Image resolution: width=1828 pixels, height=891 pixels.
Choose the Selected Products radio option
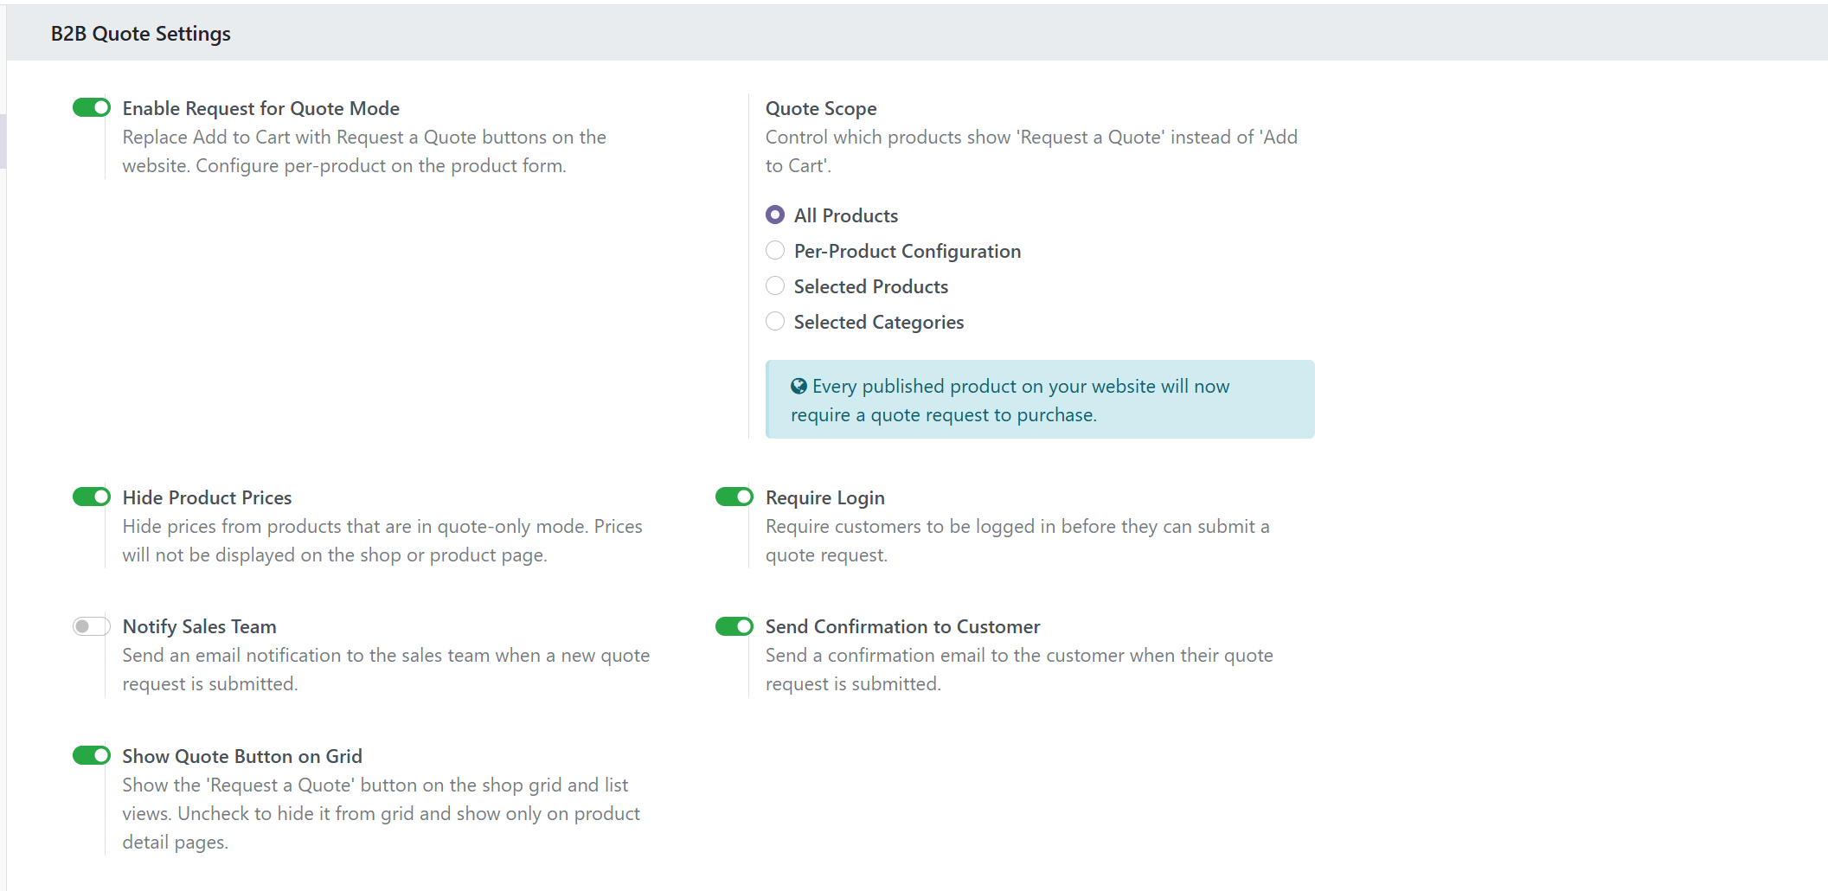tap(775, 285)
